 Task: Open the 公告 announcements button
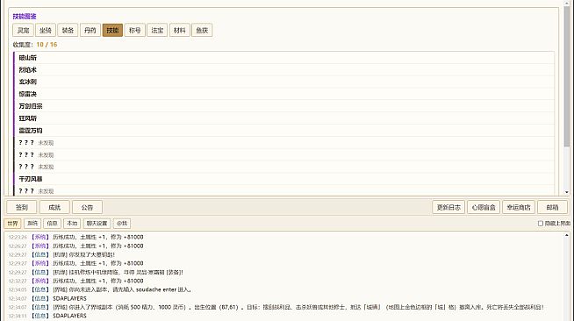click(87, 207)
